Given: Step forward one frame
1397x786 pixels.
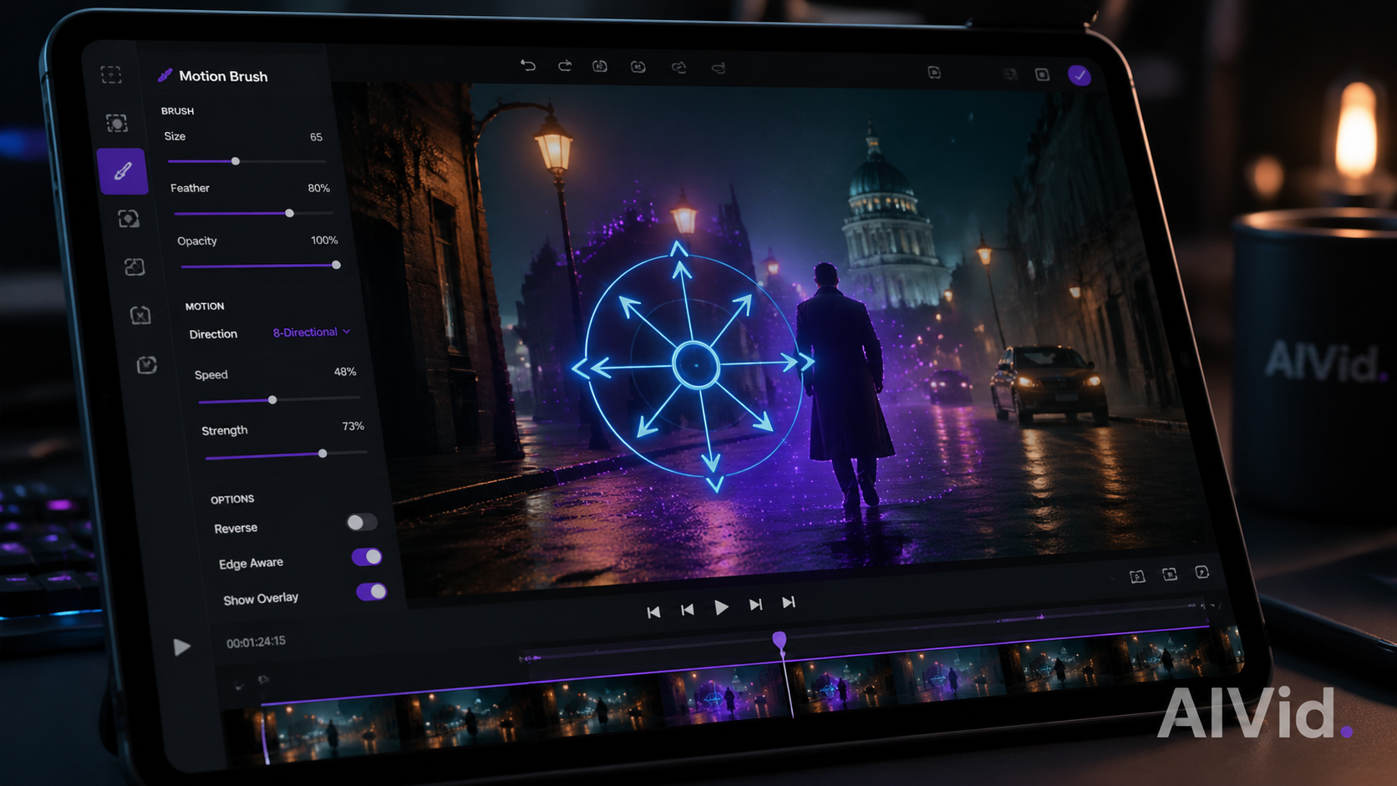Looking at the screenshot, I should coord(755,605).
